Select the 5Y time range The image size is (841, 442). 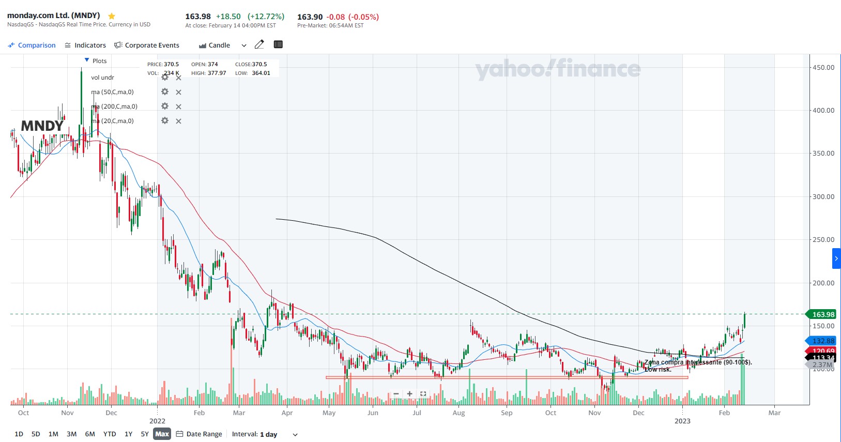click(x=145, y=434)
